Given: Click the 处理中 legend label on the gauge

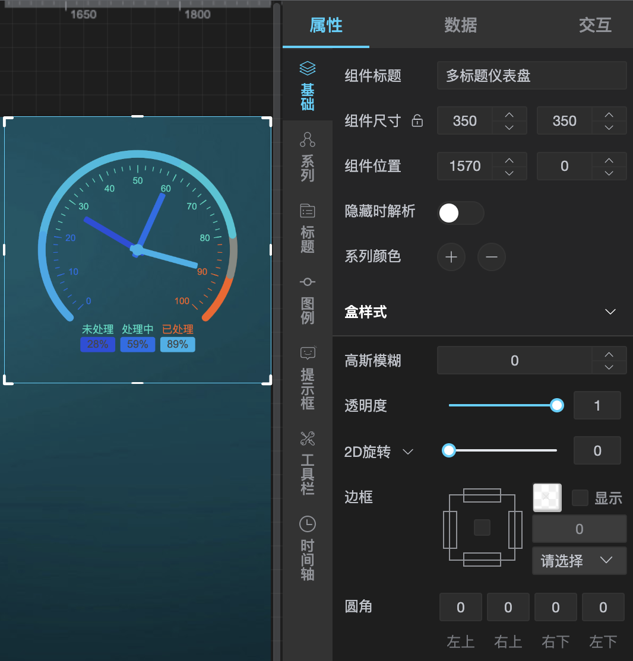Looking at the screenshot, I should pos(138,329).
